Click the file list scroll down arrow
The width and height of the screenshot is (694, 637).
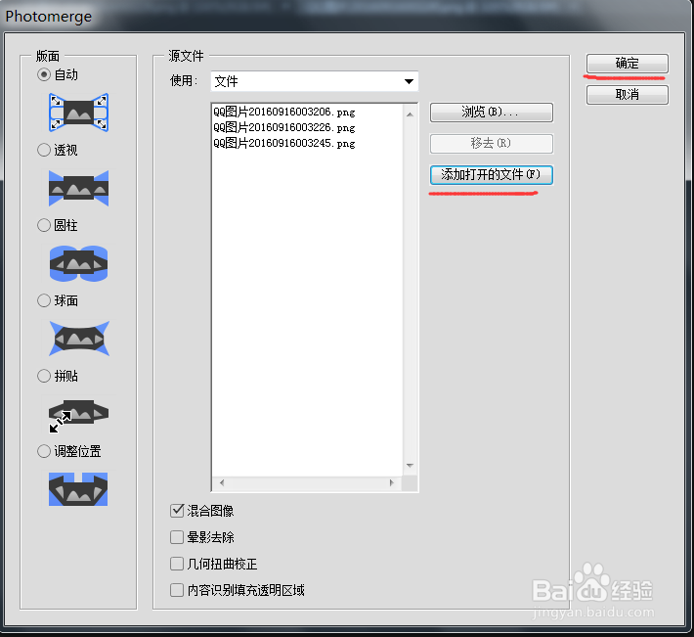[x=410, y=466]
